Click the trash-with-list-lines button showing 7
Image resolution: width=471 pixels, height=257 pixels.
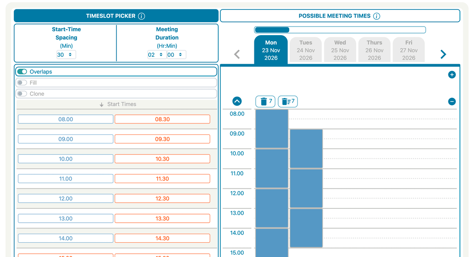(288, 102)
